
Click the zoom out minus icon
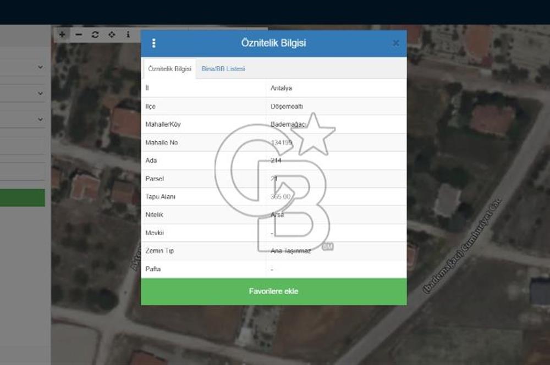point(79,35)
